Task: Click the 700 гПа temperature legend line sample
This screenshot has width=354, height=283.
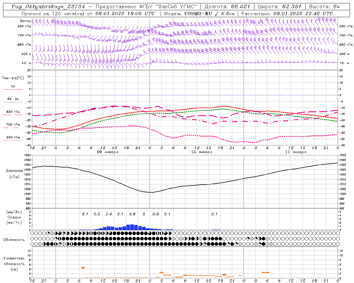Action: [x=13, y=127]
